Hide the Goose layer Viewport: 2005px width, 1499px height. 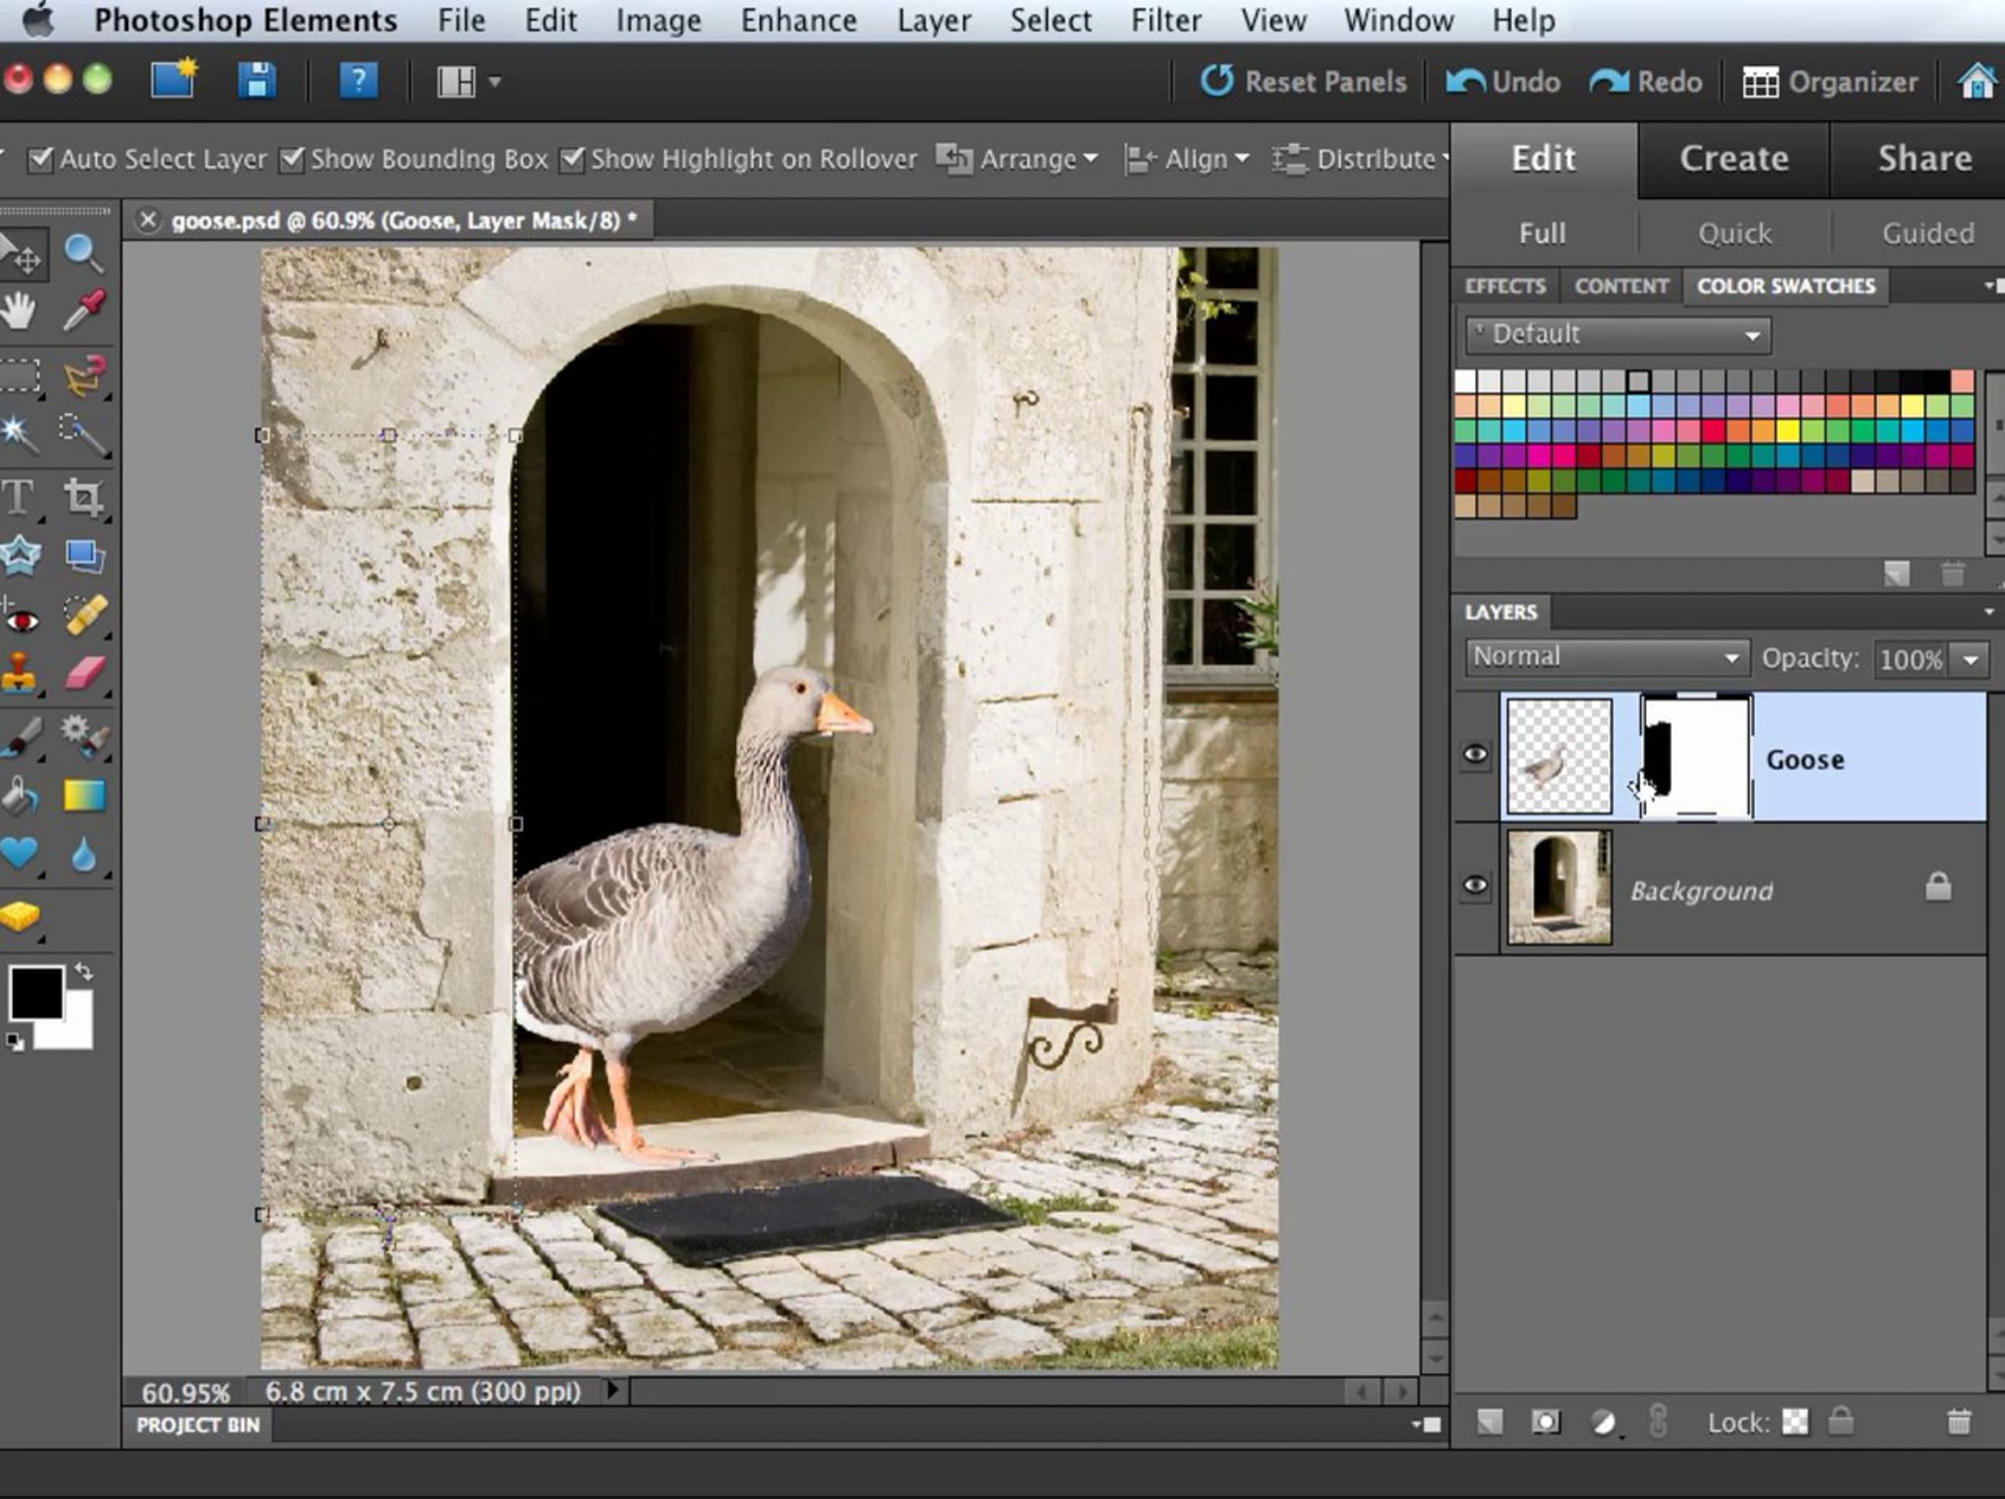(x=1475, y=755)
